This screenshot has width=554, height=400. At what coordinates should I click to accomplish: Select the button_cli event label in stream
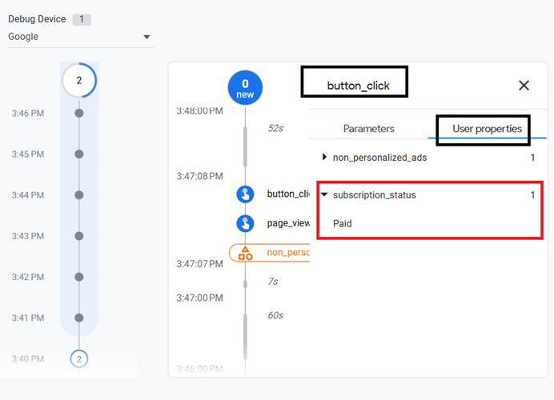288,194
